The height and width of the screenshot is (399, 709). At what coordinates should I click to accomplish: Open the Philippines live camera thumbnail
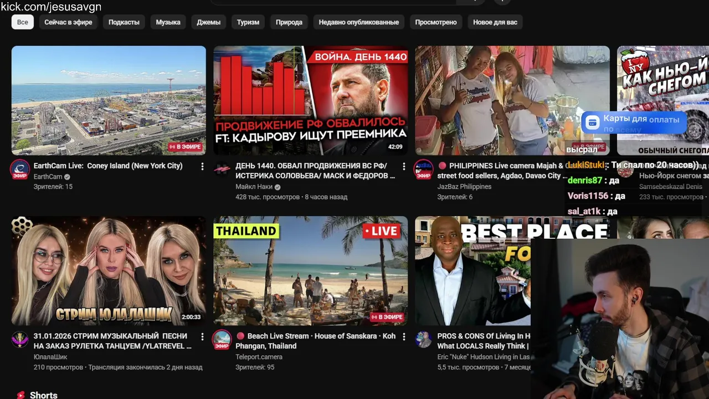pos(512,100)
